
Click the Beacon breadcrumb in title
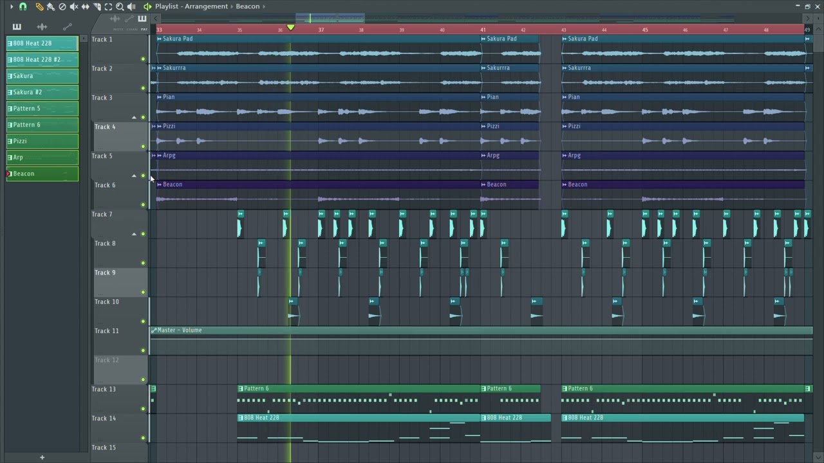(248, 6)
